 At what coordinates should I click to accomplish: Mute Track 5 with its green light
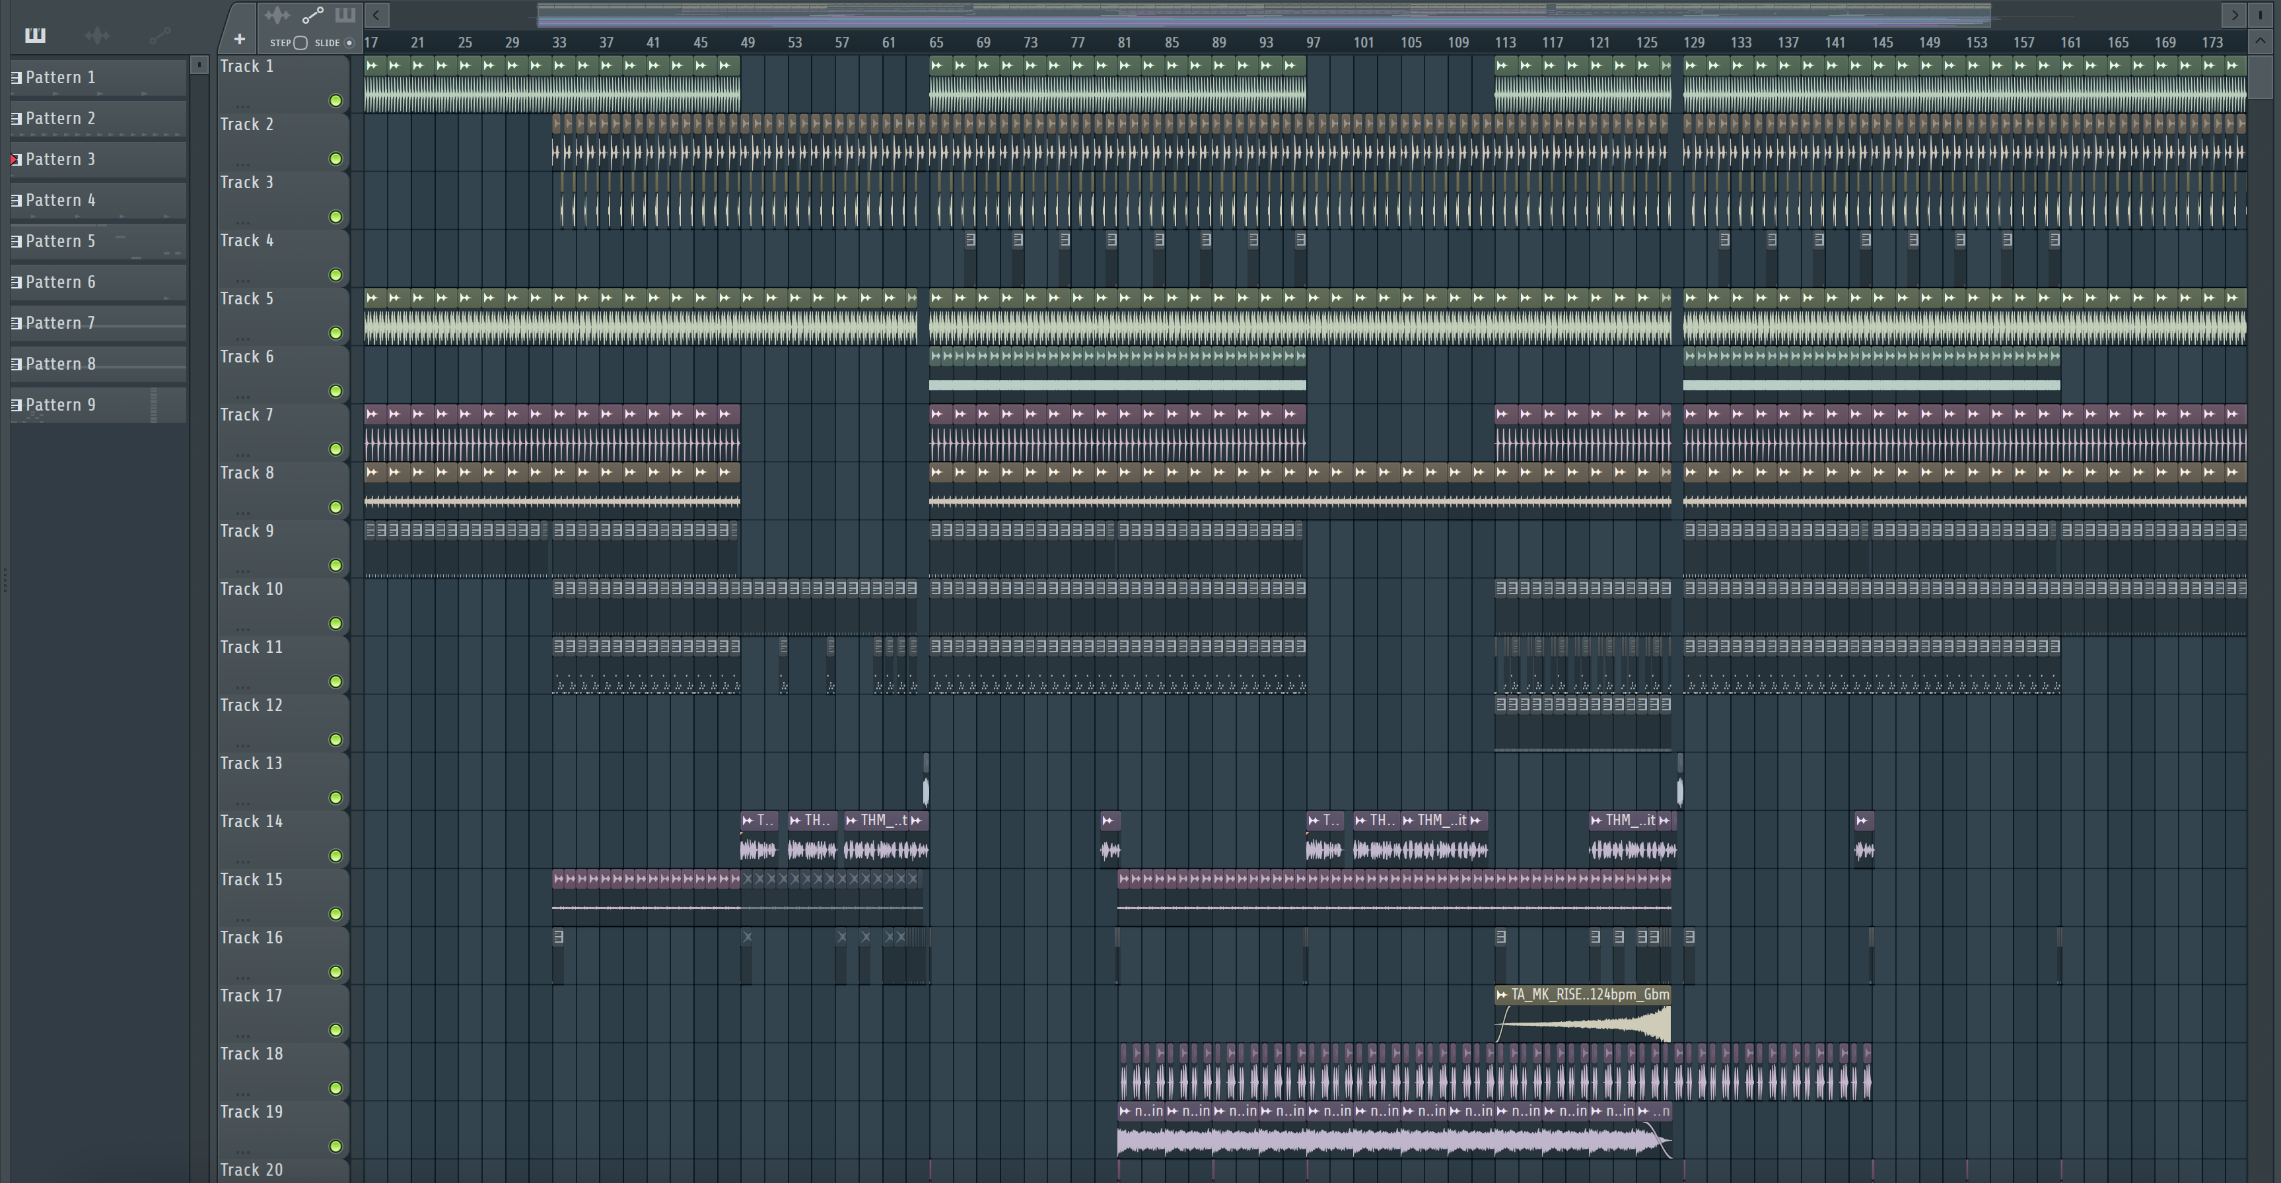[335, 333]
